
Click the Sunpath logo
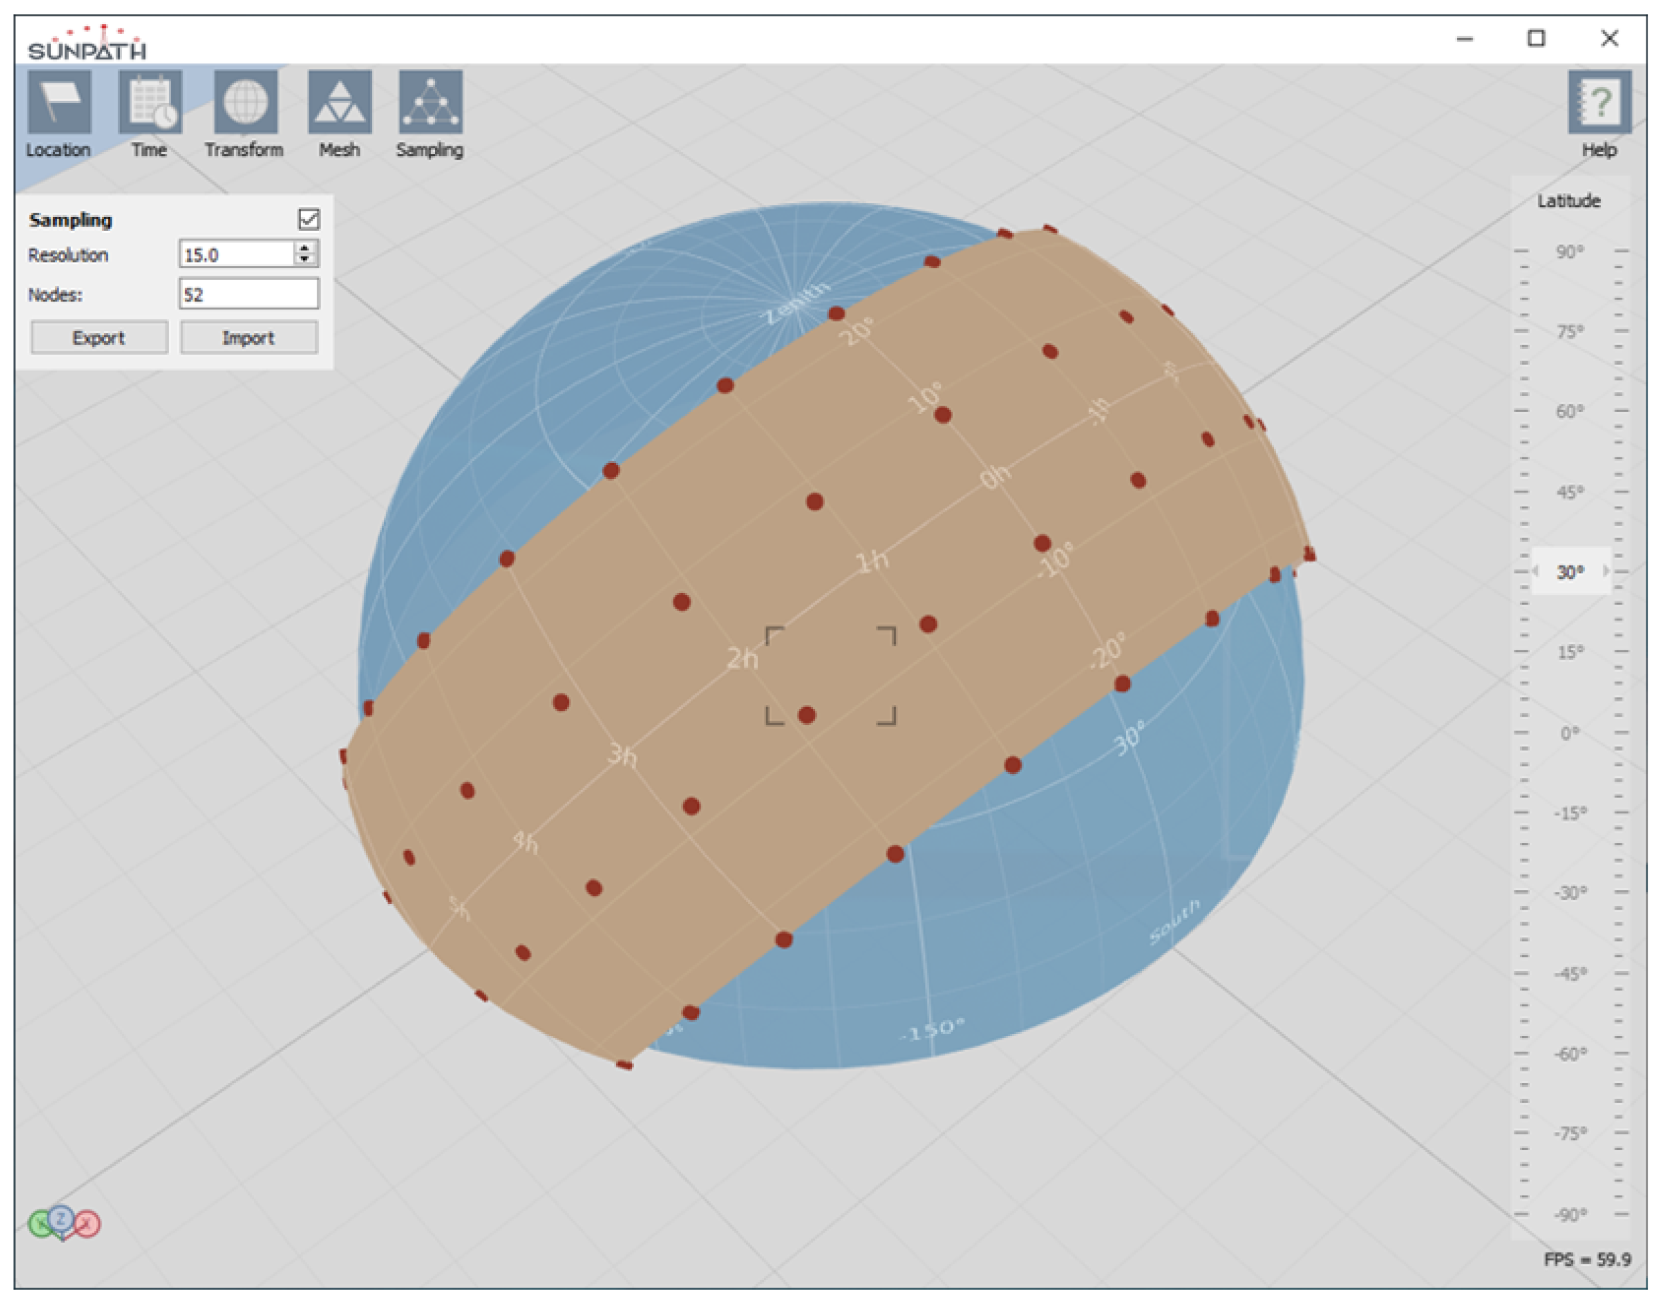pyautogui.click(x=86, y=44)
